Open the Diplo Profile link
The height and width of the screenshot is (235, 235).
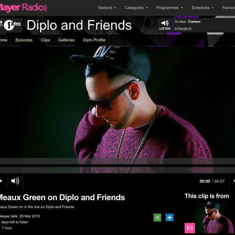[94, 40]
